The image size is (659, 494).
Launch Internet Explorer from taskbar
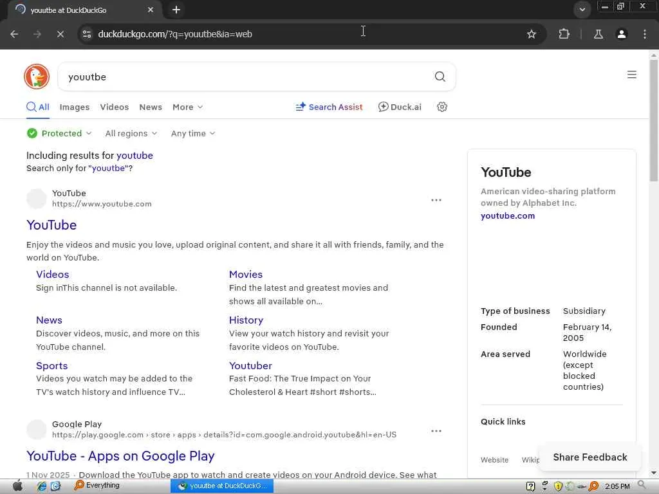41,486
